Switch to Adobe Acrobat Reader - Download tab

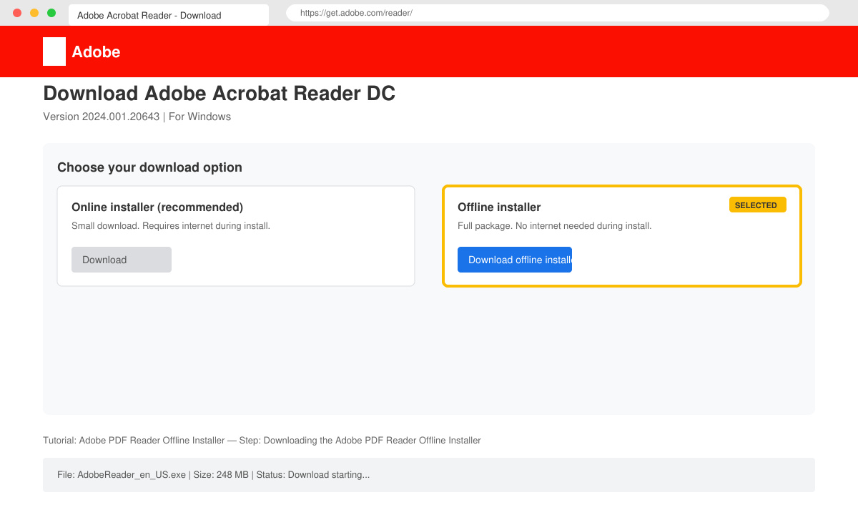(169, 15)
